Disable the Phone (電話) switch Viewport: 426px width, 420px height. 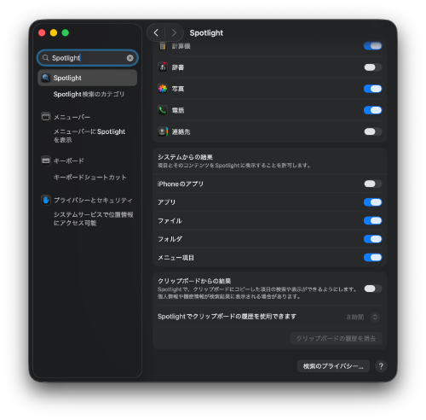point(372,110)
